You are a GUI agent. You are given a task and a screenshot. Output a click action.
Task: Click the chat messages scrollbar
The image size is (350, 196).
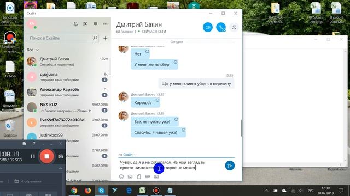(x=242, y=128)
